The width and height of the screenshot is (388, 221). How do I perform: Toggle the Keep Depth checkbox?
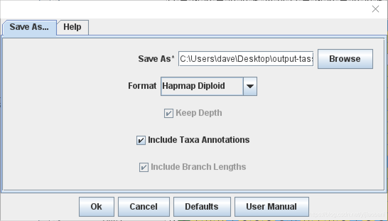click(x=168, y=113)
